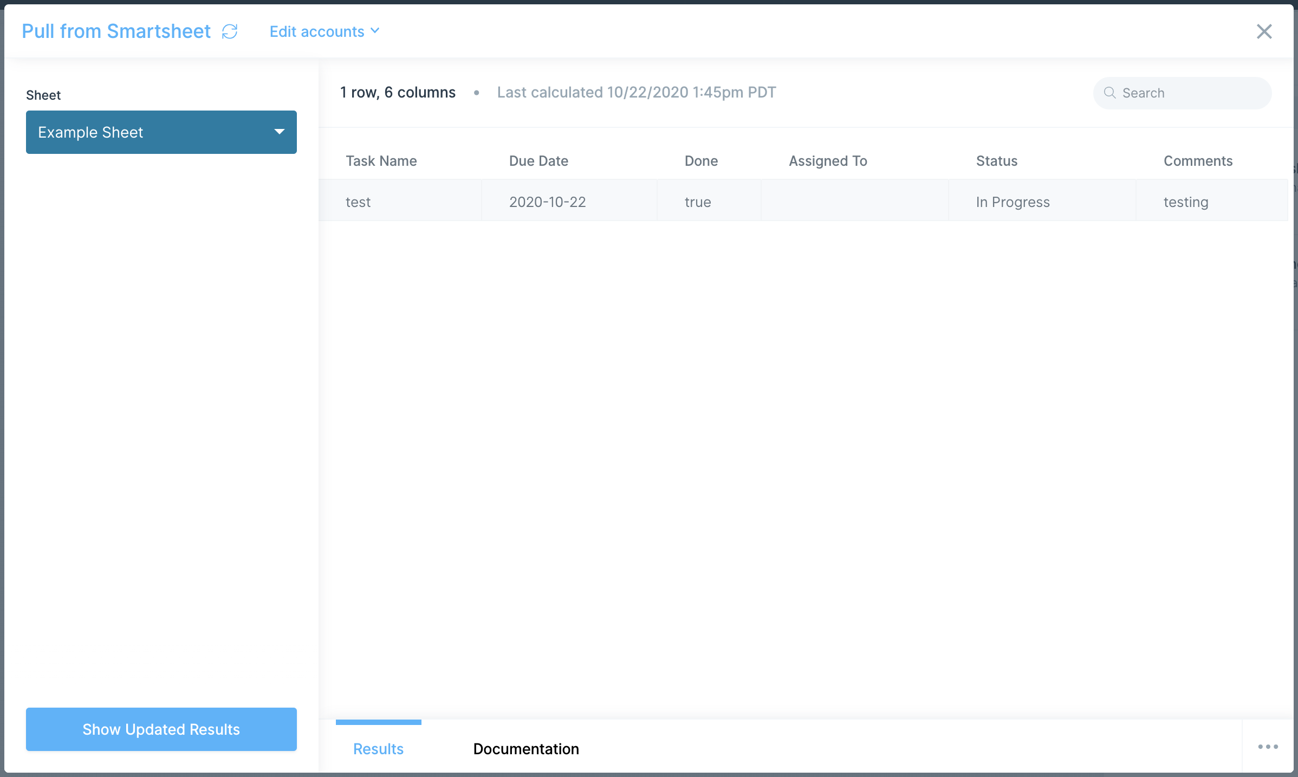Select the 'true' cell in Done column
Image resolution: width=1298 pixels, height=777 pixels.
709,200
